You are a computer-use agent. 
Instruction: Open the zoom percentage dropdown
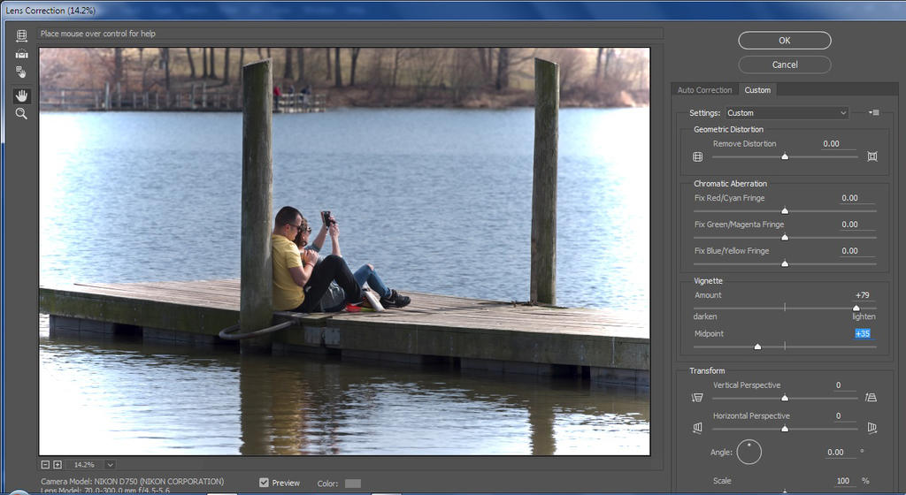point(110,464)
